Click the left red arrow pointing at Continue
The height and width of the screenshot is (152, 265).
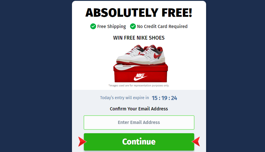[82, 142]
